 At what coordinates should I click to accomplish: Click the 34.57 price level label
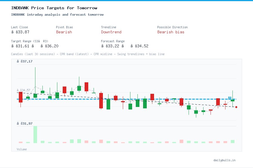(23, 90)
